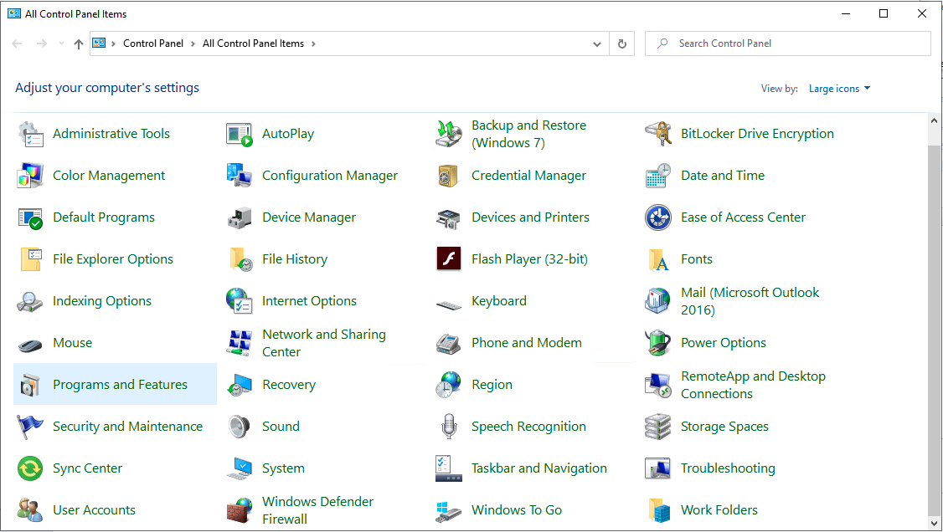Click the User Accounts link
This screenshot has width=943, height=532.
pos(95,509)
